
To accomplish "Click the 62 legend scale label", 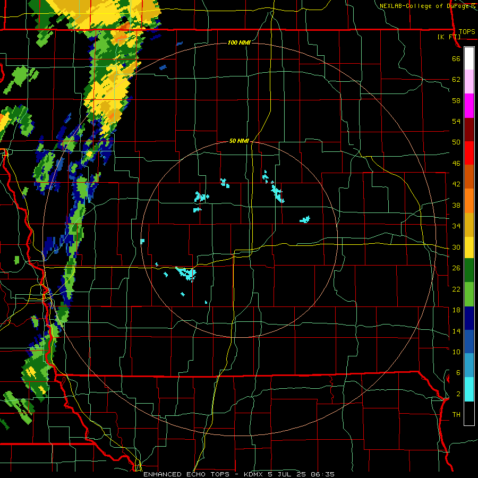I will click(456, 80).
